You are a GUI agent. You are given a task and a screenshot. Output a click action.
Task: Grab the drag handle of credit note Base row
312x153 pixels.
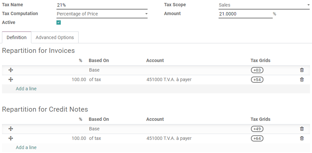click(x=11, y=129)
